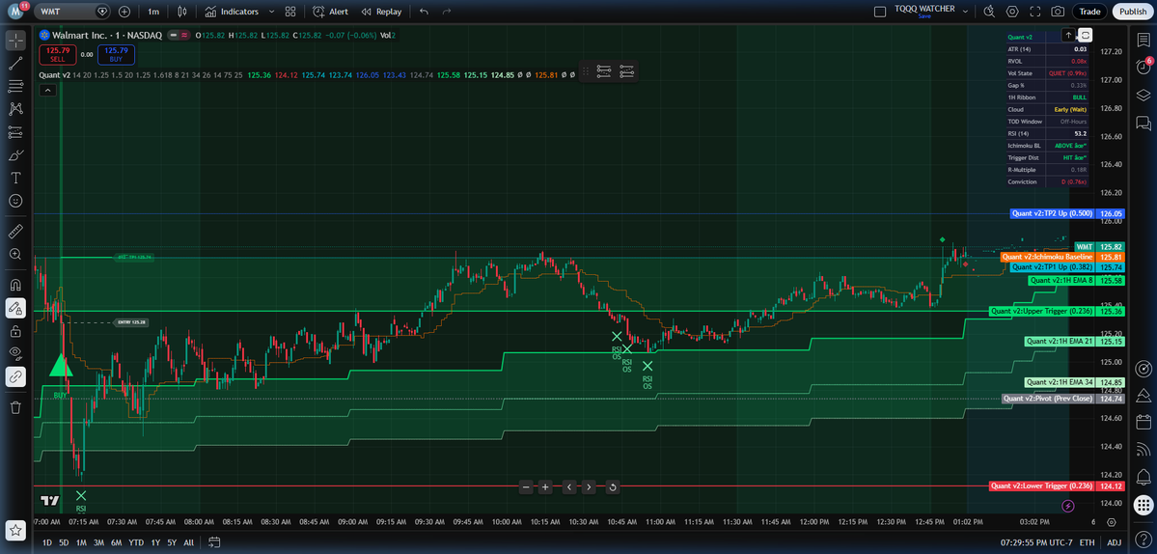This screenshot has height=554, width=1157.
Task: Select the YTD date range
Action: pos(136,543)
